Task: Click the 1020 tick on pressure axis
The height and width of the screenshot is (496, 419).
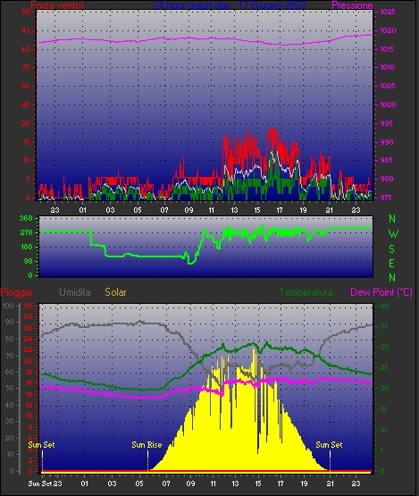Action: tap(388, 30)
